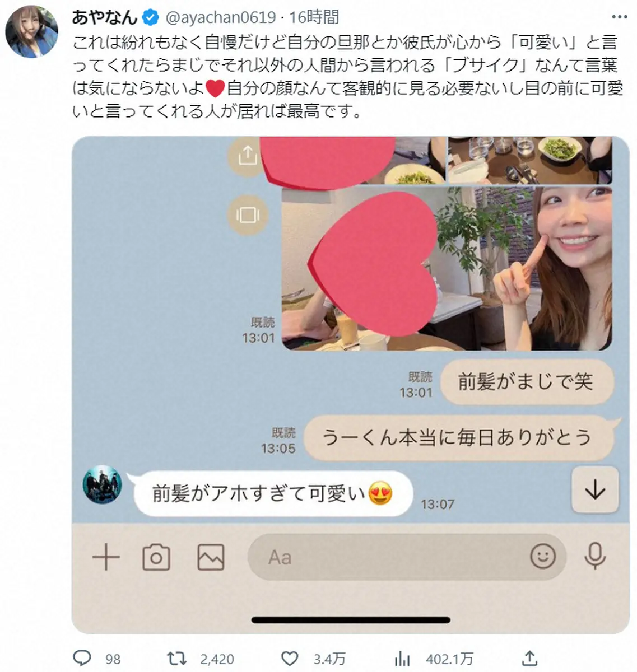The width and height of the screenshot is (637, 672).
Task: Click the reply speech bubble icon
Action: point(82,658)
